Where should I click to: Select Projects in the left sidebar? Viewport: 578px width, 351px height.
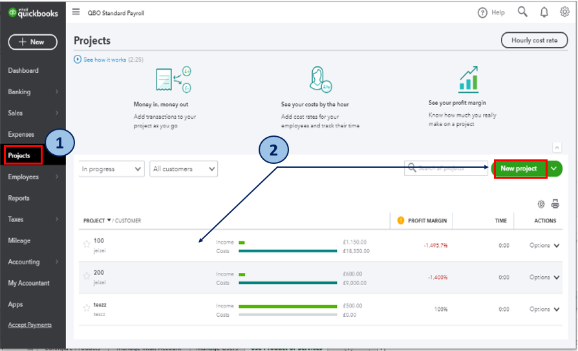[x=19, y=155]
